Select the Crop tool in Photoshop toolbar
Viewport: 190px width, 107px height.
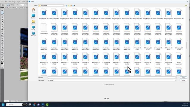tap(2, 20)
